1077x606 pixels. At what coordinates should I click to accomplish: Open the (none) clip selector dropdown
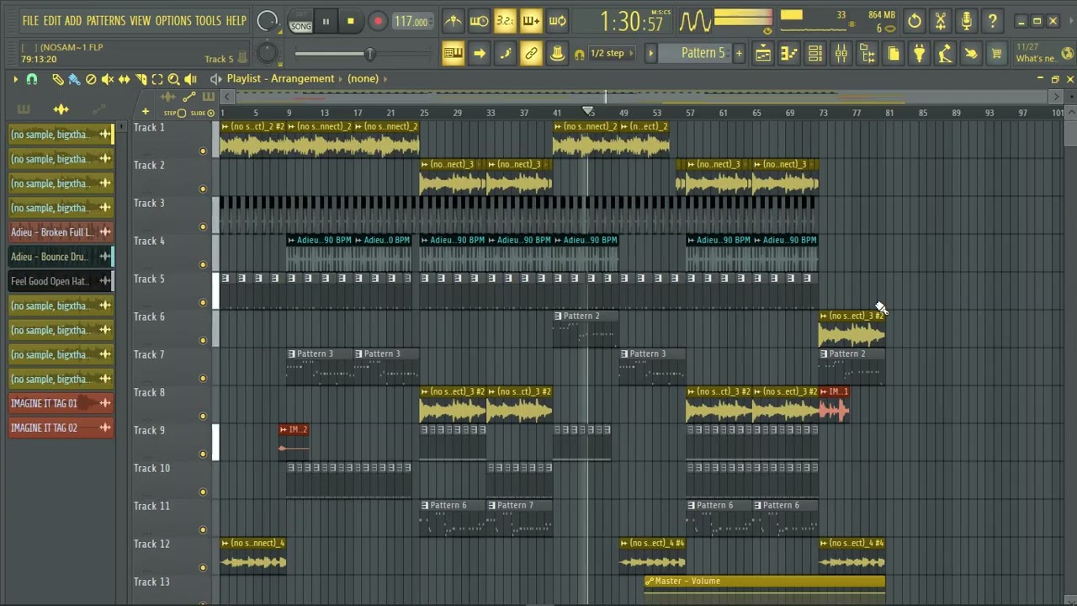[x=363, y=78]
